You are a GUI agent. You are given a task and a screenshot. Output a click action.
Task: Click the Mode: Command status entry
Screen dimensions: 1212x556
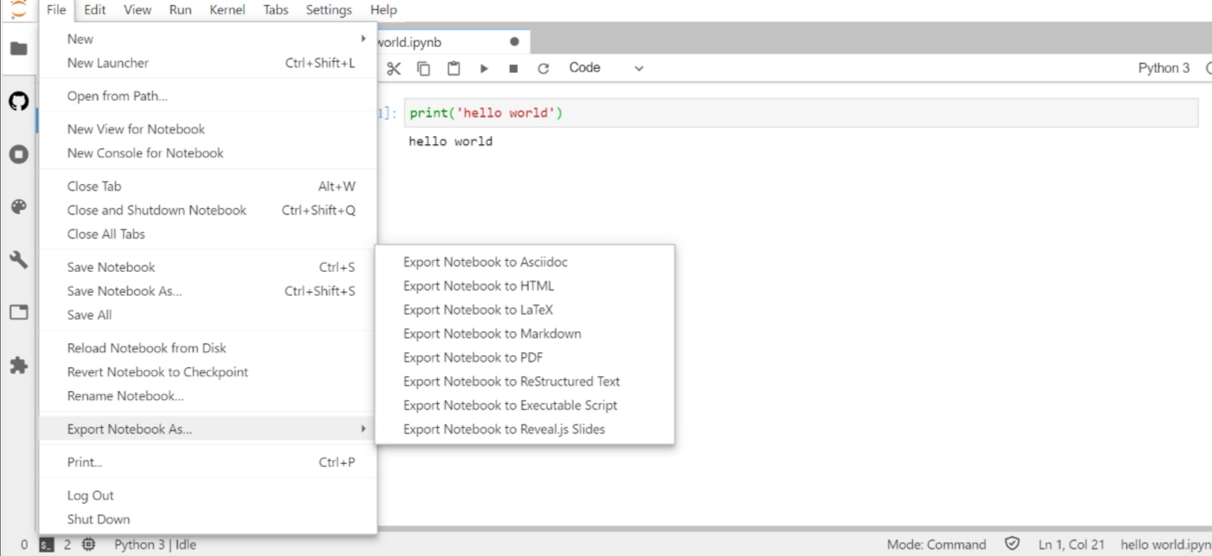(936, 545)
